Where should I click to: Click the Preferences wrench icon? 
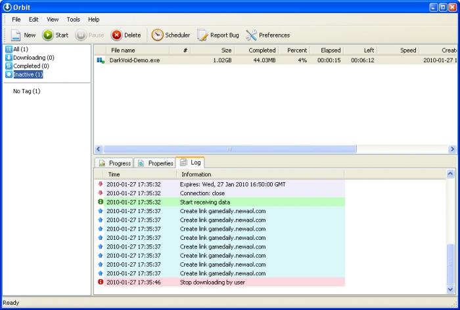(x=251, y=35)
